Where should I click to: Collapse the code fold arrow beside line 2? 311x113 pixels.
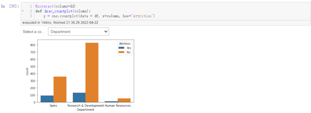click(x=23, y=11)
